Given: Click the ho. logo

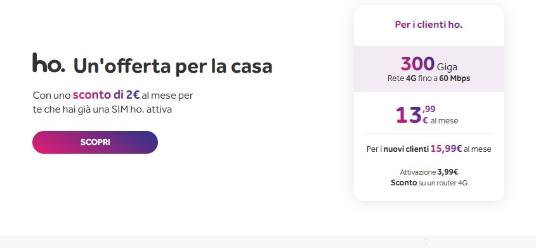Looking at the screenshot, I should point(49,63).
